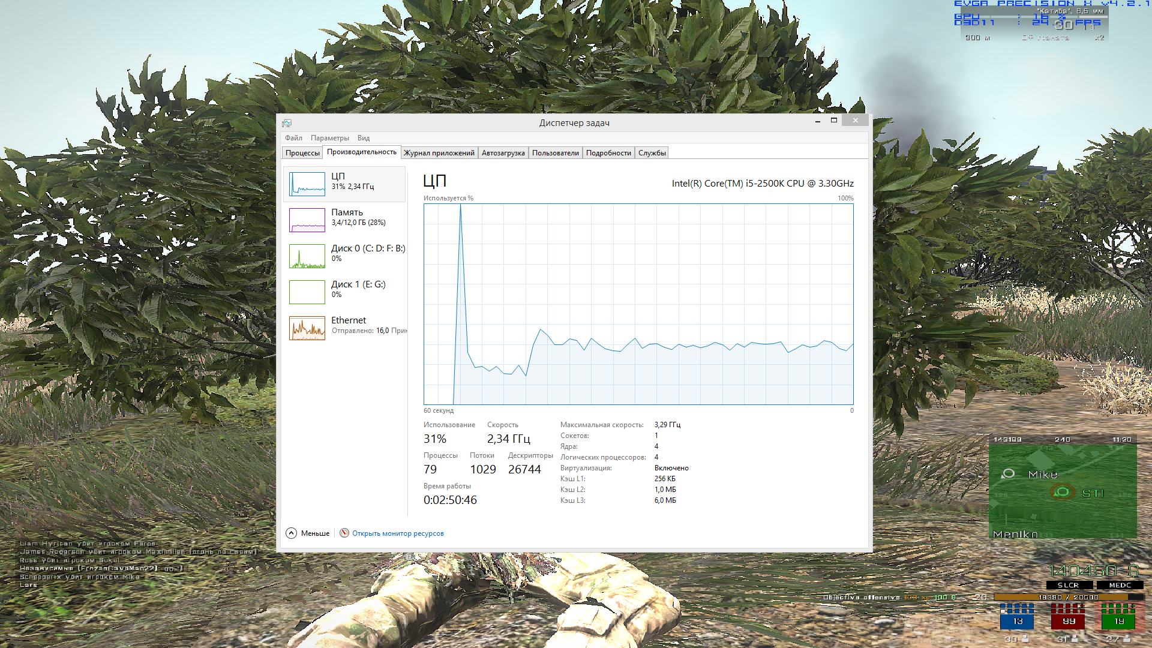
Task: Click the CPU usage graph area
Action: pos(638,304)
